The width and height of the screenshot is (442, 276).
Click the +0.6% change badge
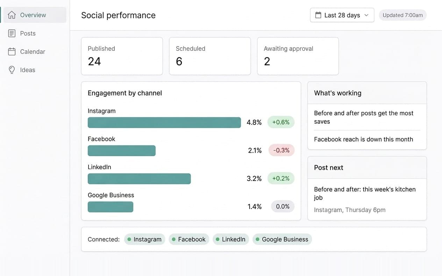(x=281, y=122)
